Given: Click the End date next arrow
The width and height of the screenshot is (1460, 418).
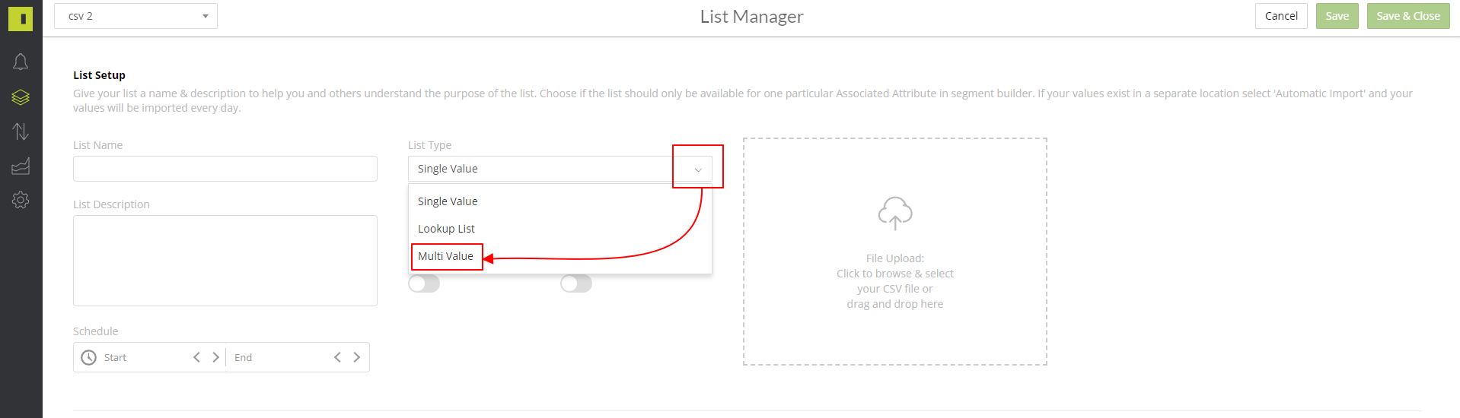Looking at the screenshot, I should click(356, 357).
